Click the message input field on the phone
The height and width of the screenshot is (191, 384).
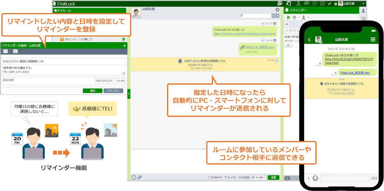click(x=344, y=178)
